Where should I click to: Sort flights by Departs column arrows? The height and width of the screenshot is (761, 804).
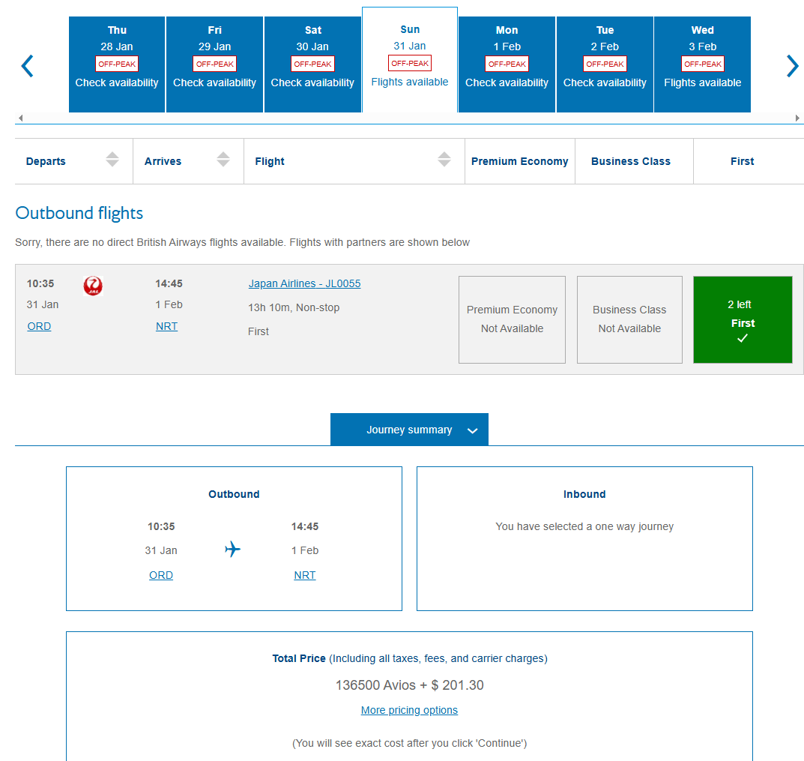pos(112,160)
